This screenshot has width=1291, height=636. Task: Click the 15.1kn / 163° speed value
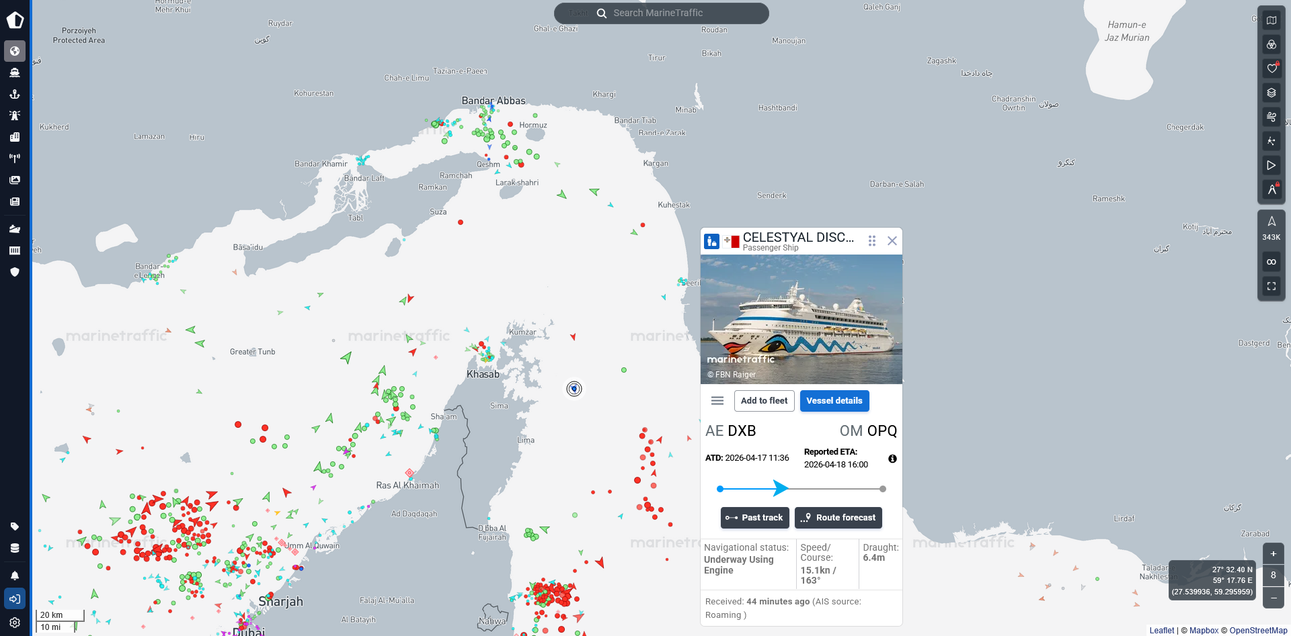(x=818, y=576)
